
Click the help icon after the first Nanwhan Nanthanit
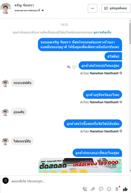pyautogui.click(x=121, y=73)
